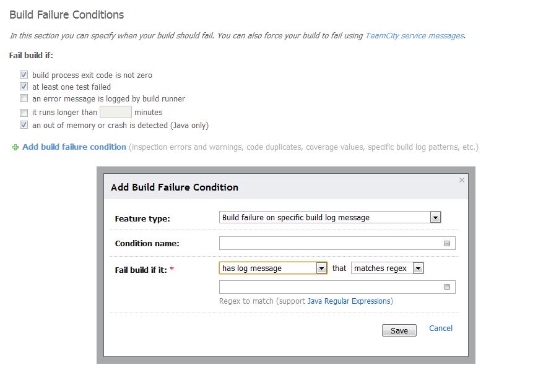Uncheck at least one test failed
The width and height of the screenshot is (538, 391).
coord(24,87)
